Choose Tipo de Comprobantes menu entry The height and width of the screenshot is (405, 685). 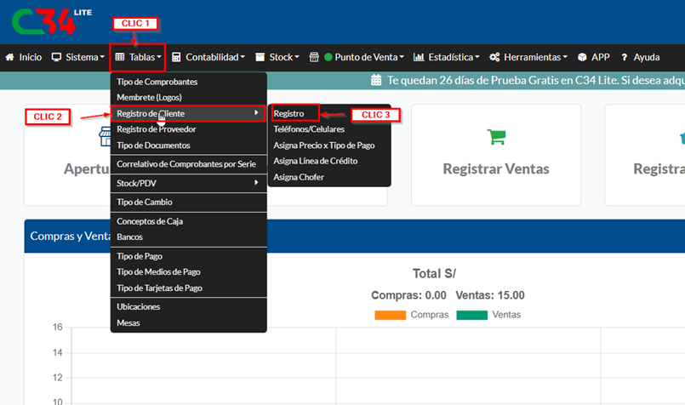[157, 82]
